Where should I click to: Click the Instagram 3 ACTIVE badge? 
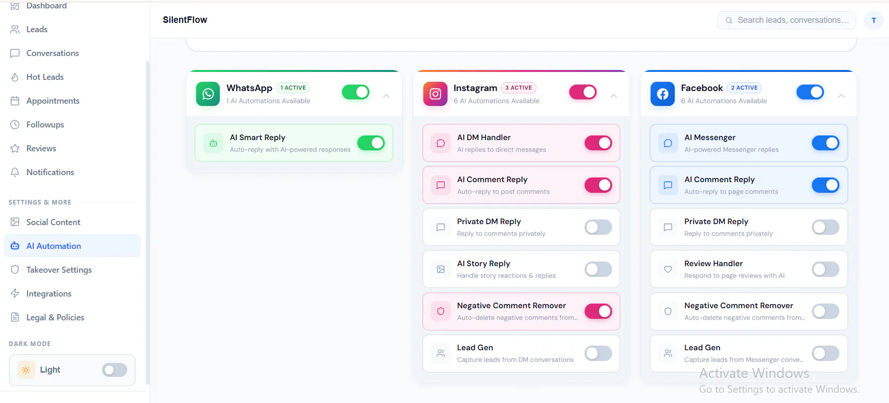[519, 88]
